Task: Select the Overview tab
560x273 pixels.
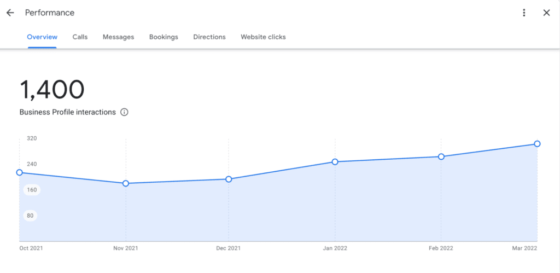Action: (42, 37)
